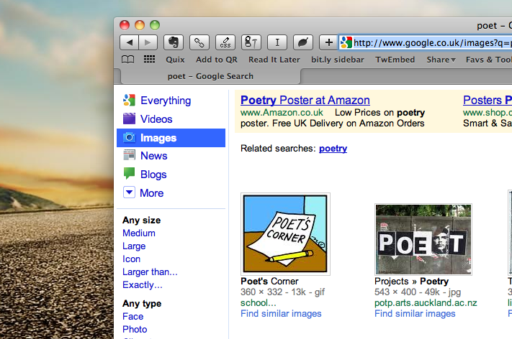Click Add to QR bookmark
512x339 pixels.
(x=217, y=60)
